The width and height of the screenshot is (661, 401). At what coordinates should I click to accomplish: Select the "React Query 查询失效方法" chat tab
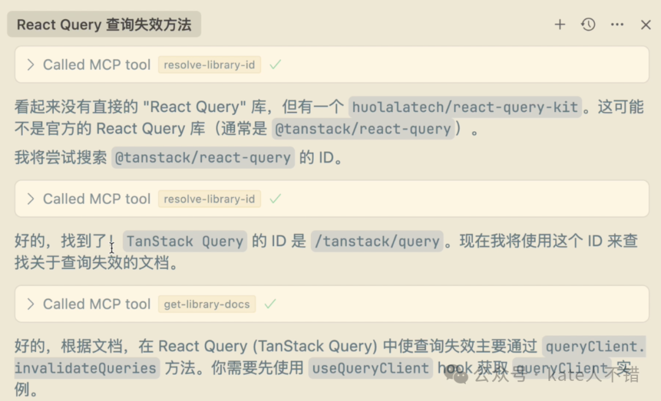tap(104, 24)
